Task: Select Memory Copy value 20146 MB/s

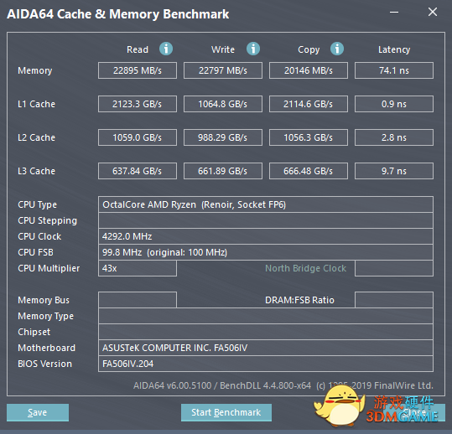Action: (309, 70)
